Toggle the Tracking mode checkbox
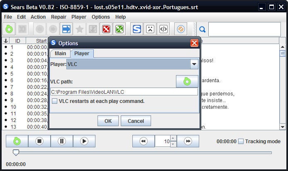The height and width of the screenshot is (171, 288). [x=241, y=141]
